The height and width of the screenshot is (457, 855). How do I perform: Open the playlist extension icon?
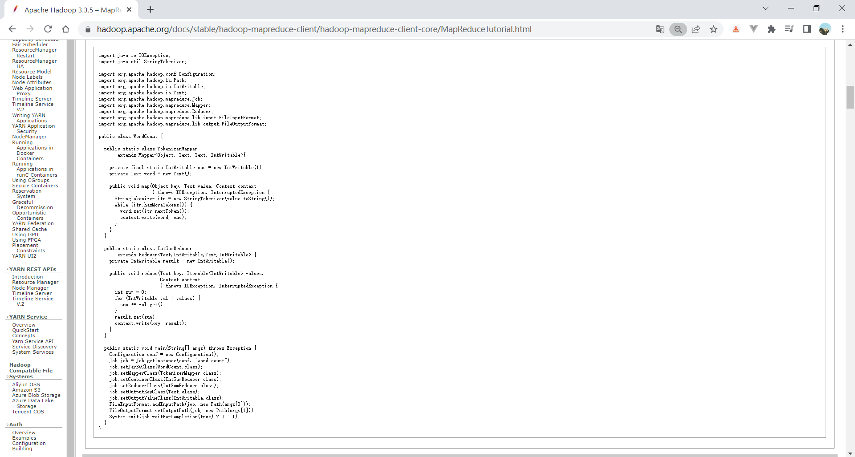[x=789, y=29]
